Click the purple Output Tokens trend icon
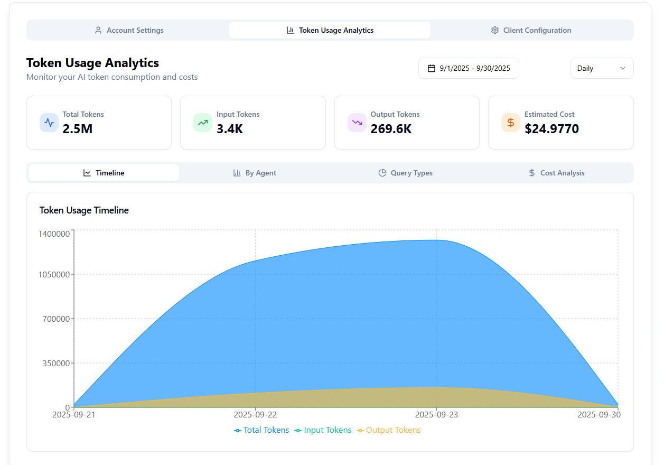 [357, 123]
